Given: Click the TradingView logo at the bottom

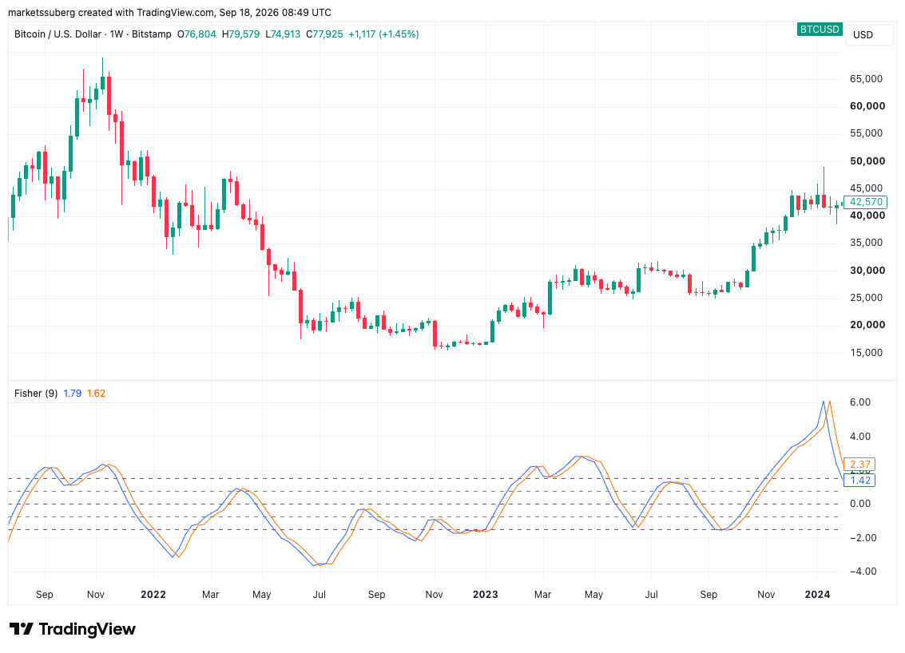Looking at the screenshot, I should click(x=73, y=629).
